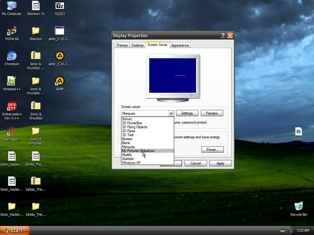Screen dimensions: 314x235
Task: Choose 3D Flying Objects screen saver
Action: click(147, 127)
